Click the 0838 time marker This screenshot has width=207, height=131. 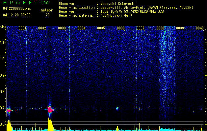click(160, 28)
